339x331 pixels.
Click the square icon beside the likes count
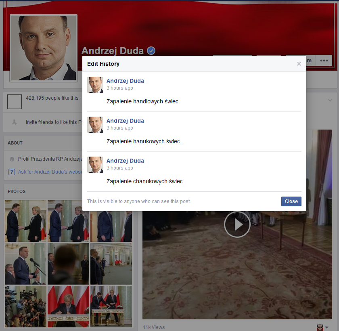click(15, 102)
